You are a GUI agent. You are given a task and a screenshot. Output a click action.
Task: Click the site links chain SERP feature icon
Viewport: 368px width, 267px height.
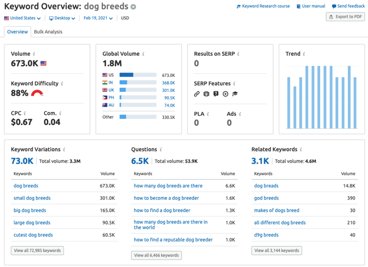(197, 94)
